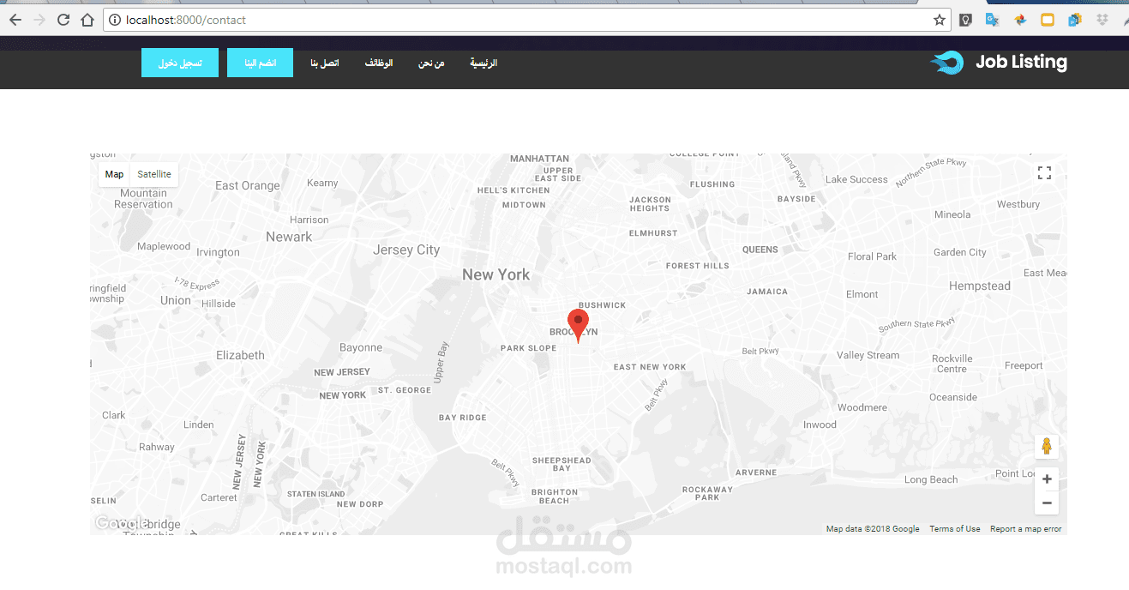Image resolution: width=1129 pixels, height=590 pixels.
Task: Click the تسجيل دخول login button
Action: tap(180, 63)
